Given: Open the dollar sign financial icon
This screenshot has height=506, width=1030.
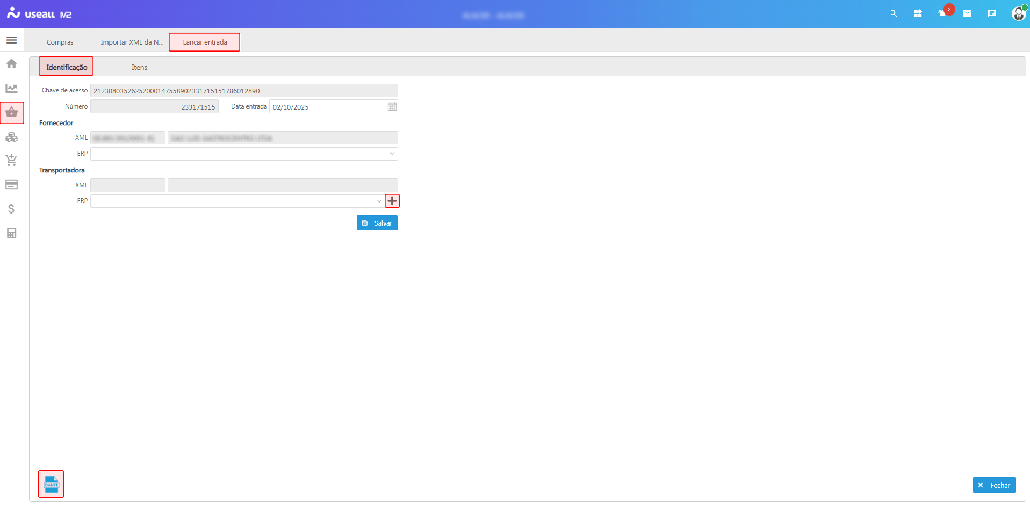Looking at the screenshot, I should 11,209.
